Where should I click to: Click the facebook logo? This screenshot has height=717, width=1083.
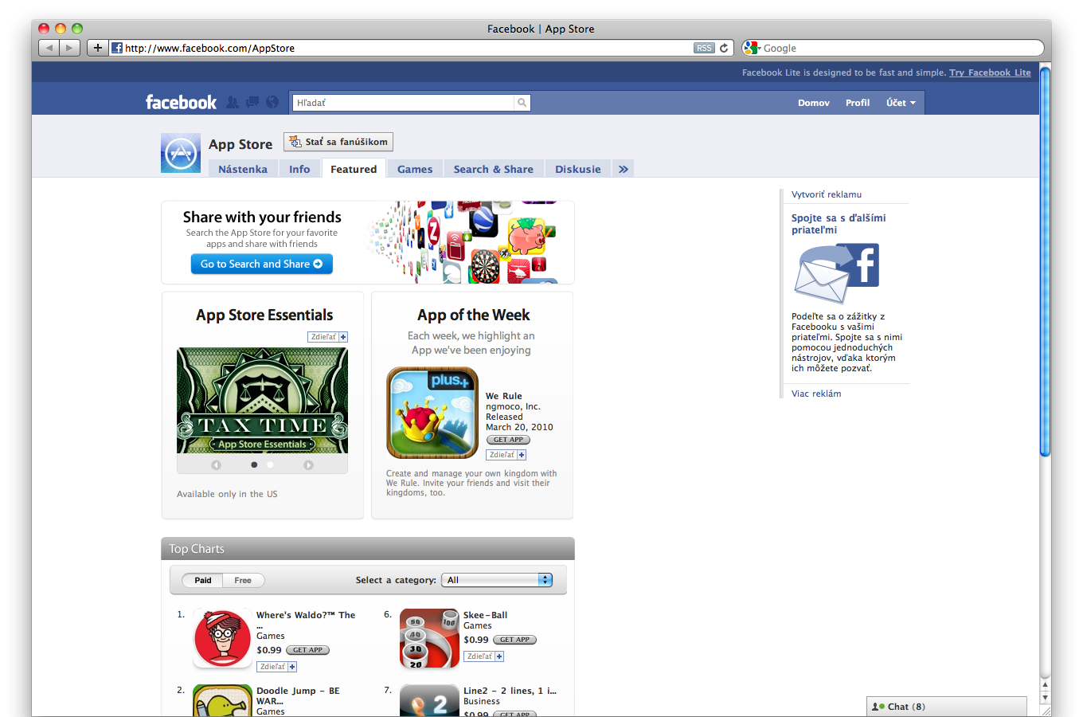(181, 102)
